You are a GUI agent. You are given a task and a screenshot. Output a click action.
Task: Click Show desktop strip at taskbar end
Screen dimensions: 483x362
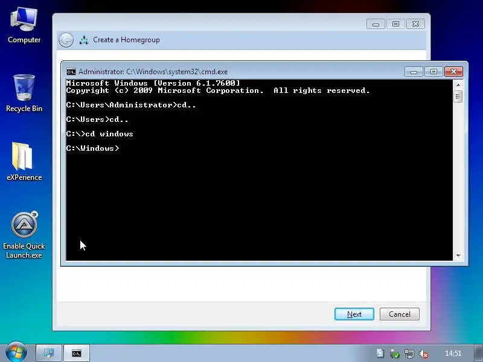pos(479,353)
